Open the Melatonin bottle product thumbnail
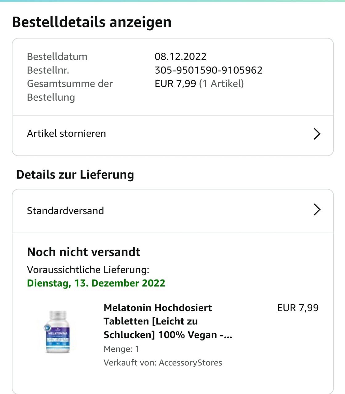This screenshot has width=345, height=394. (58, 331)
